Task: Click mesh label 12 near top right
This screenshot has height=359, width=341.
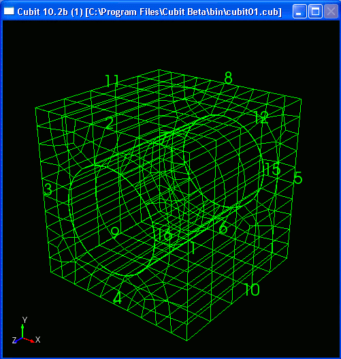Action: click(x=261, y=117)
